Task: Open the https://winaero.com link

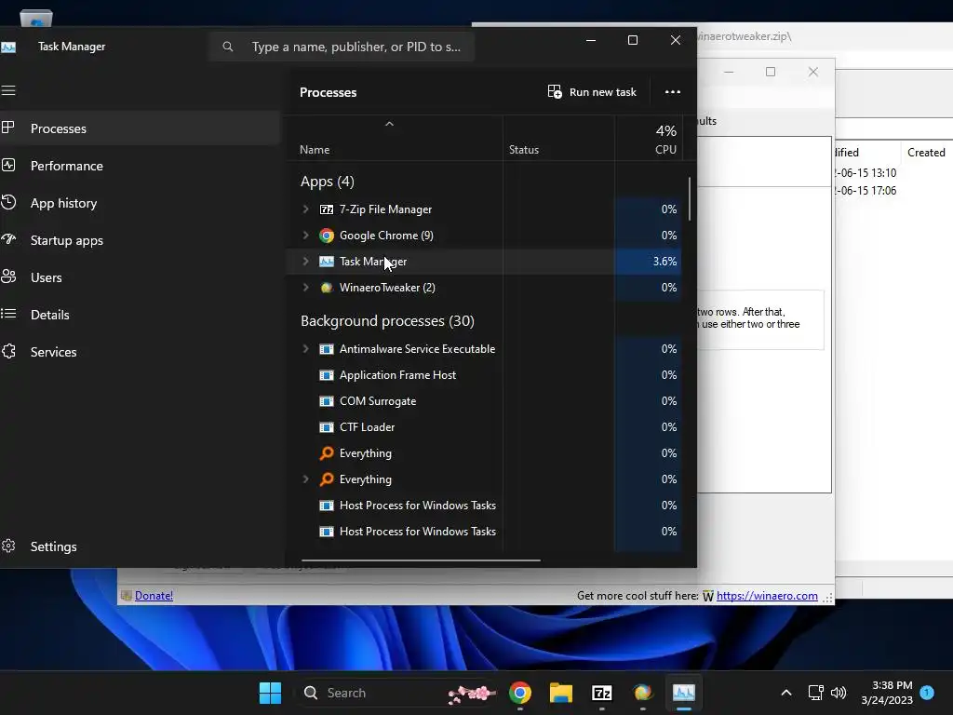Action: click(767, 596)
